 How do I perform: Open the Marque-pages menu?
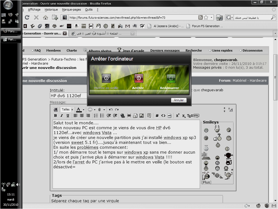coord(72,9)
